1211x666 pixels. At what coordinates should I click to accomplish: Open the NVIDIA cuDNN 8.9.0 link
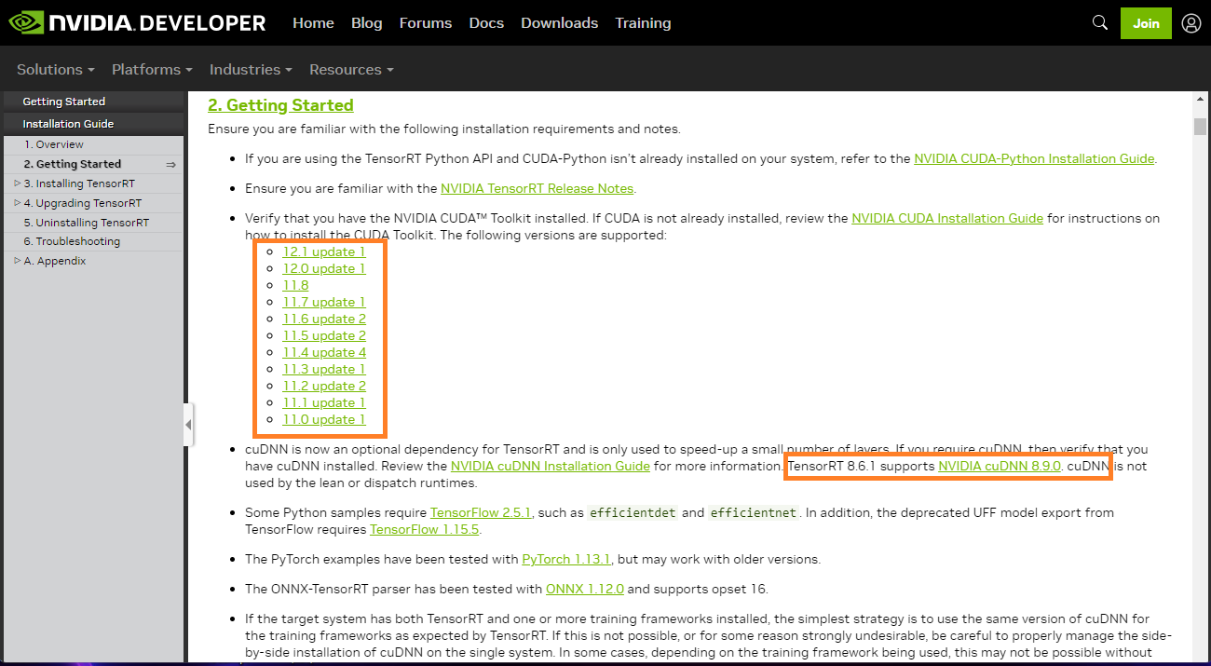click(x=1000, y=466)
